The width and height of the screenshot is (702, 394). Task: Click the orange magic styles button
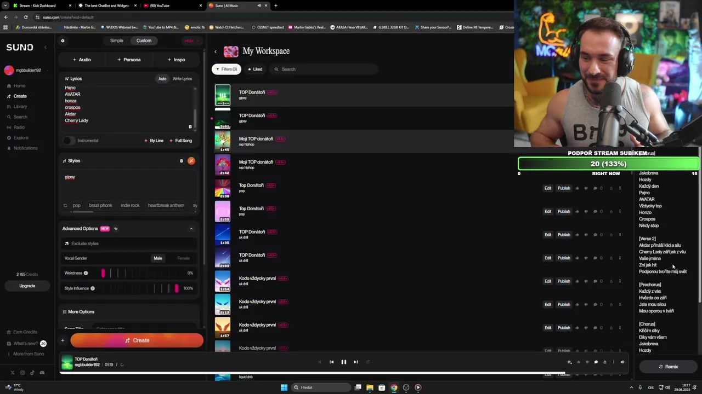(191, 161)
